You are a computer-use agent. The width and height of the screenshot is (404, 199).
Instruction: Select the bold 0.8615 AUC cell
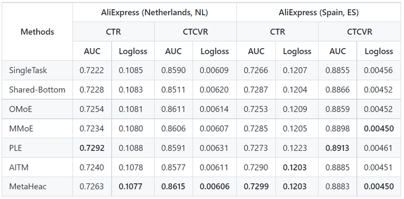click(174, 186)
